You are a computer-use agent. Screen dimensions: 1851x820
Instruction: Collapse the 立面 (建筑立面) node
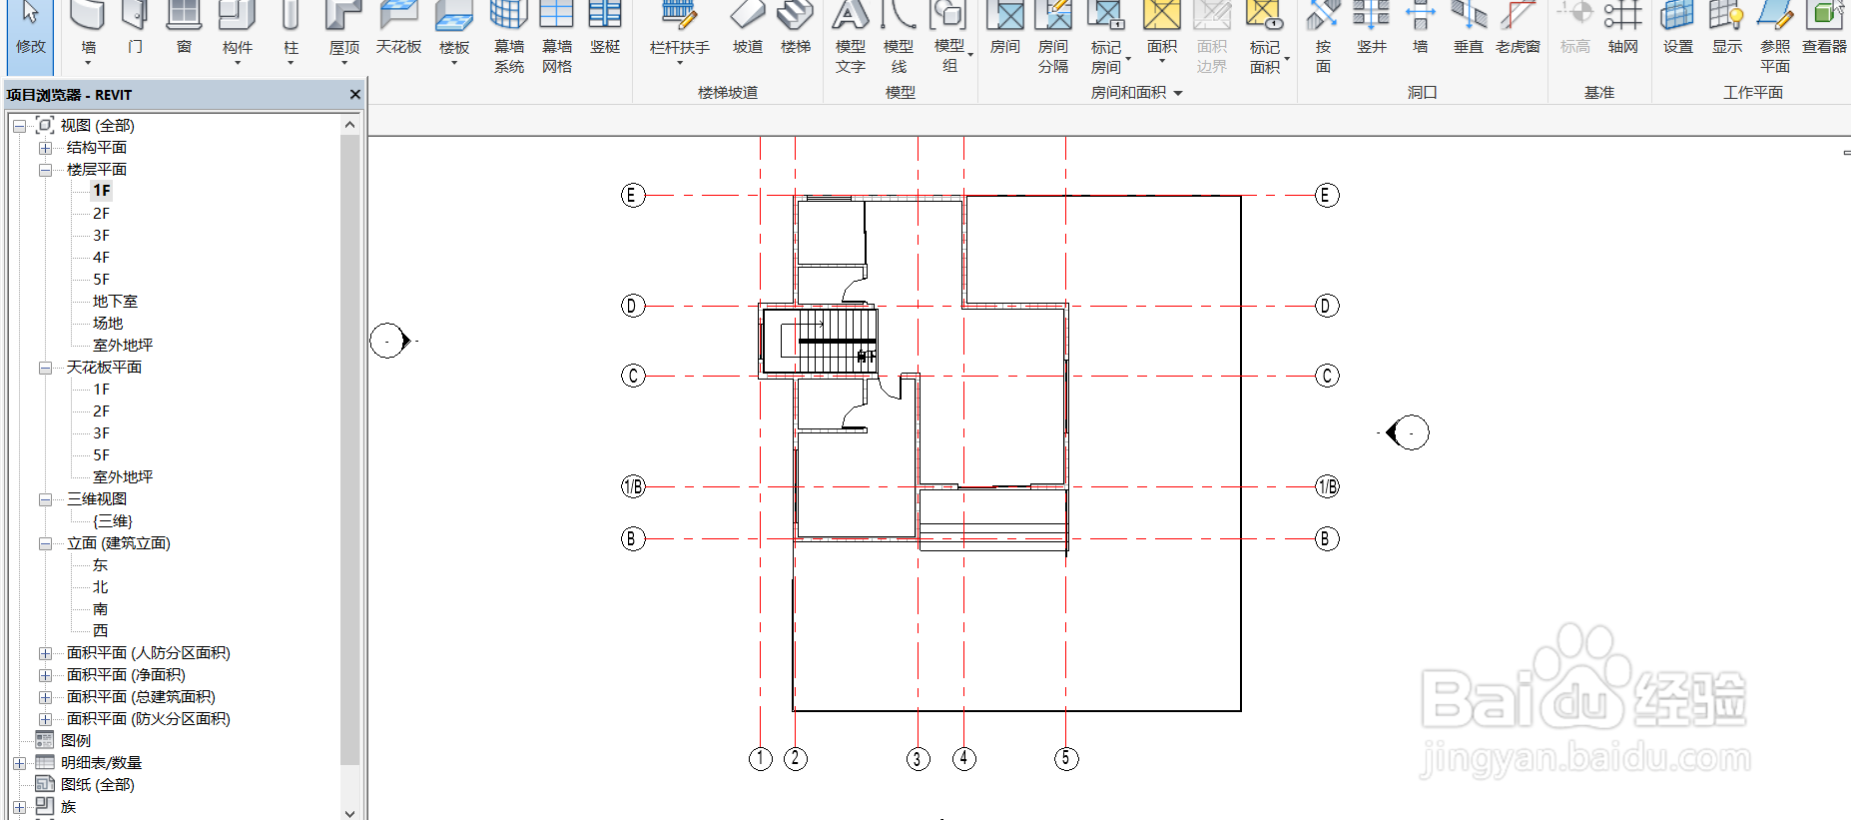pos(45,543)
